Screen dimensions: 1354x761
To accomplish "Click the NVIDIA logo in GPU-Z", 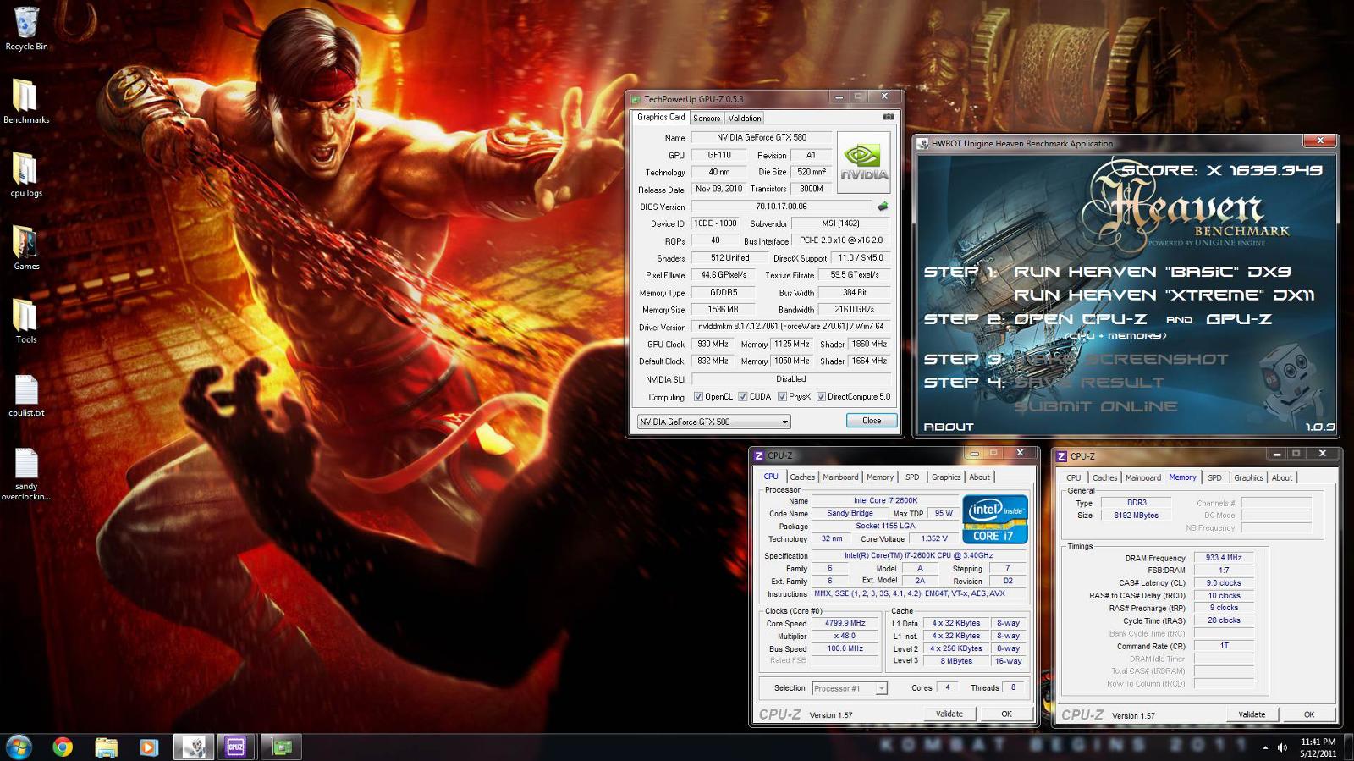I will tap(863, 162).
